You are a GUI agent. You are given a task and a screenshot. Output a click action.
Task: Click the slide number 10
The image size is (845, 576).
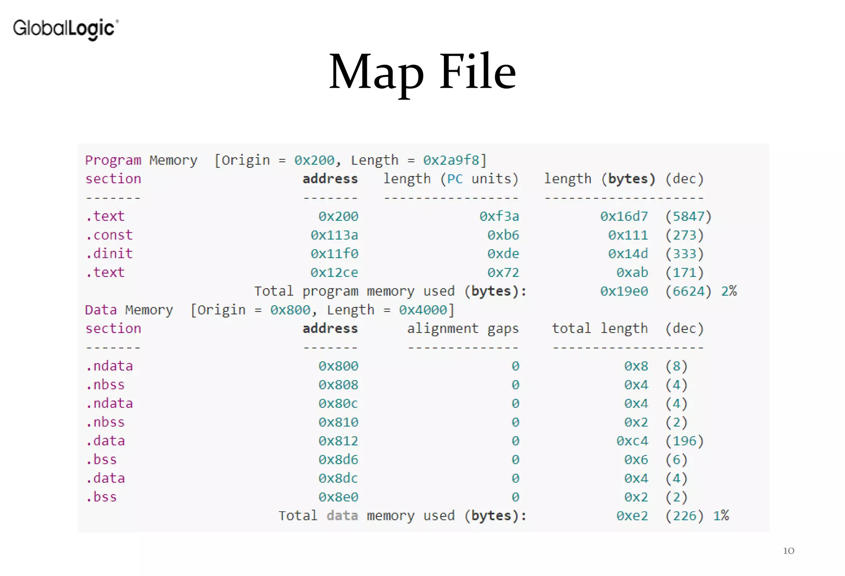[788, 551]
